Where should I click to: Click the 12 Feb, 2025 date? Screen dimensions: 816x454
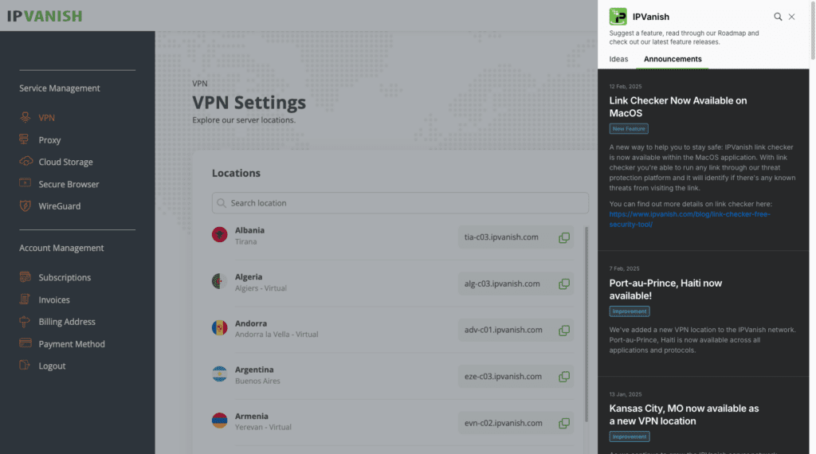[x=625, y=86]
